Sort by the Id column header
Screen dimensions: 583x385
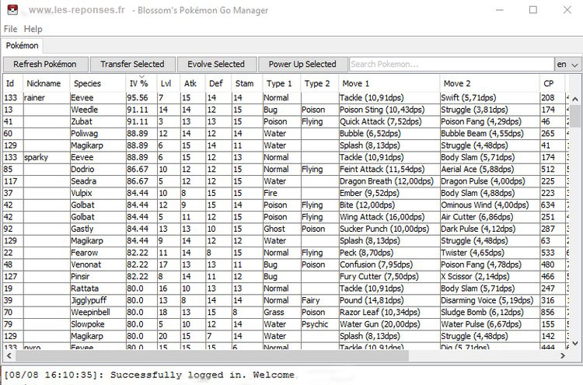pos(12,83)
